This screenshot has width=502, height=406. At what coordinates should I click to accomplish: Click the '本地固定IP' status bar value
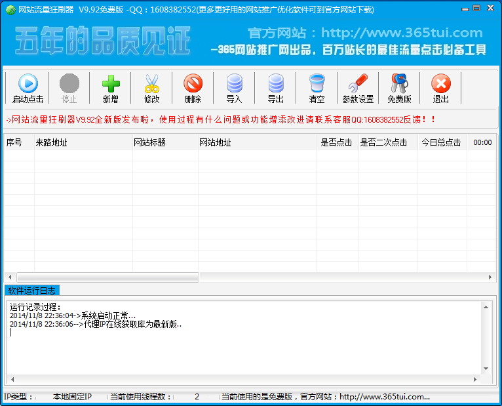[x=72, y=397]
